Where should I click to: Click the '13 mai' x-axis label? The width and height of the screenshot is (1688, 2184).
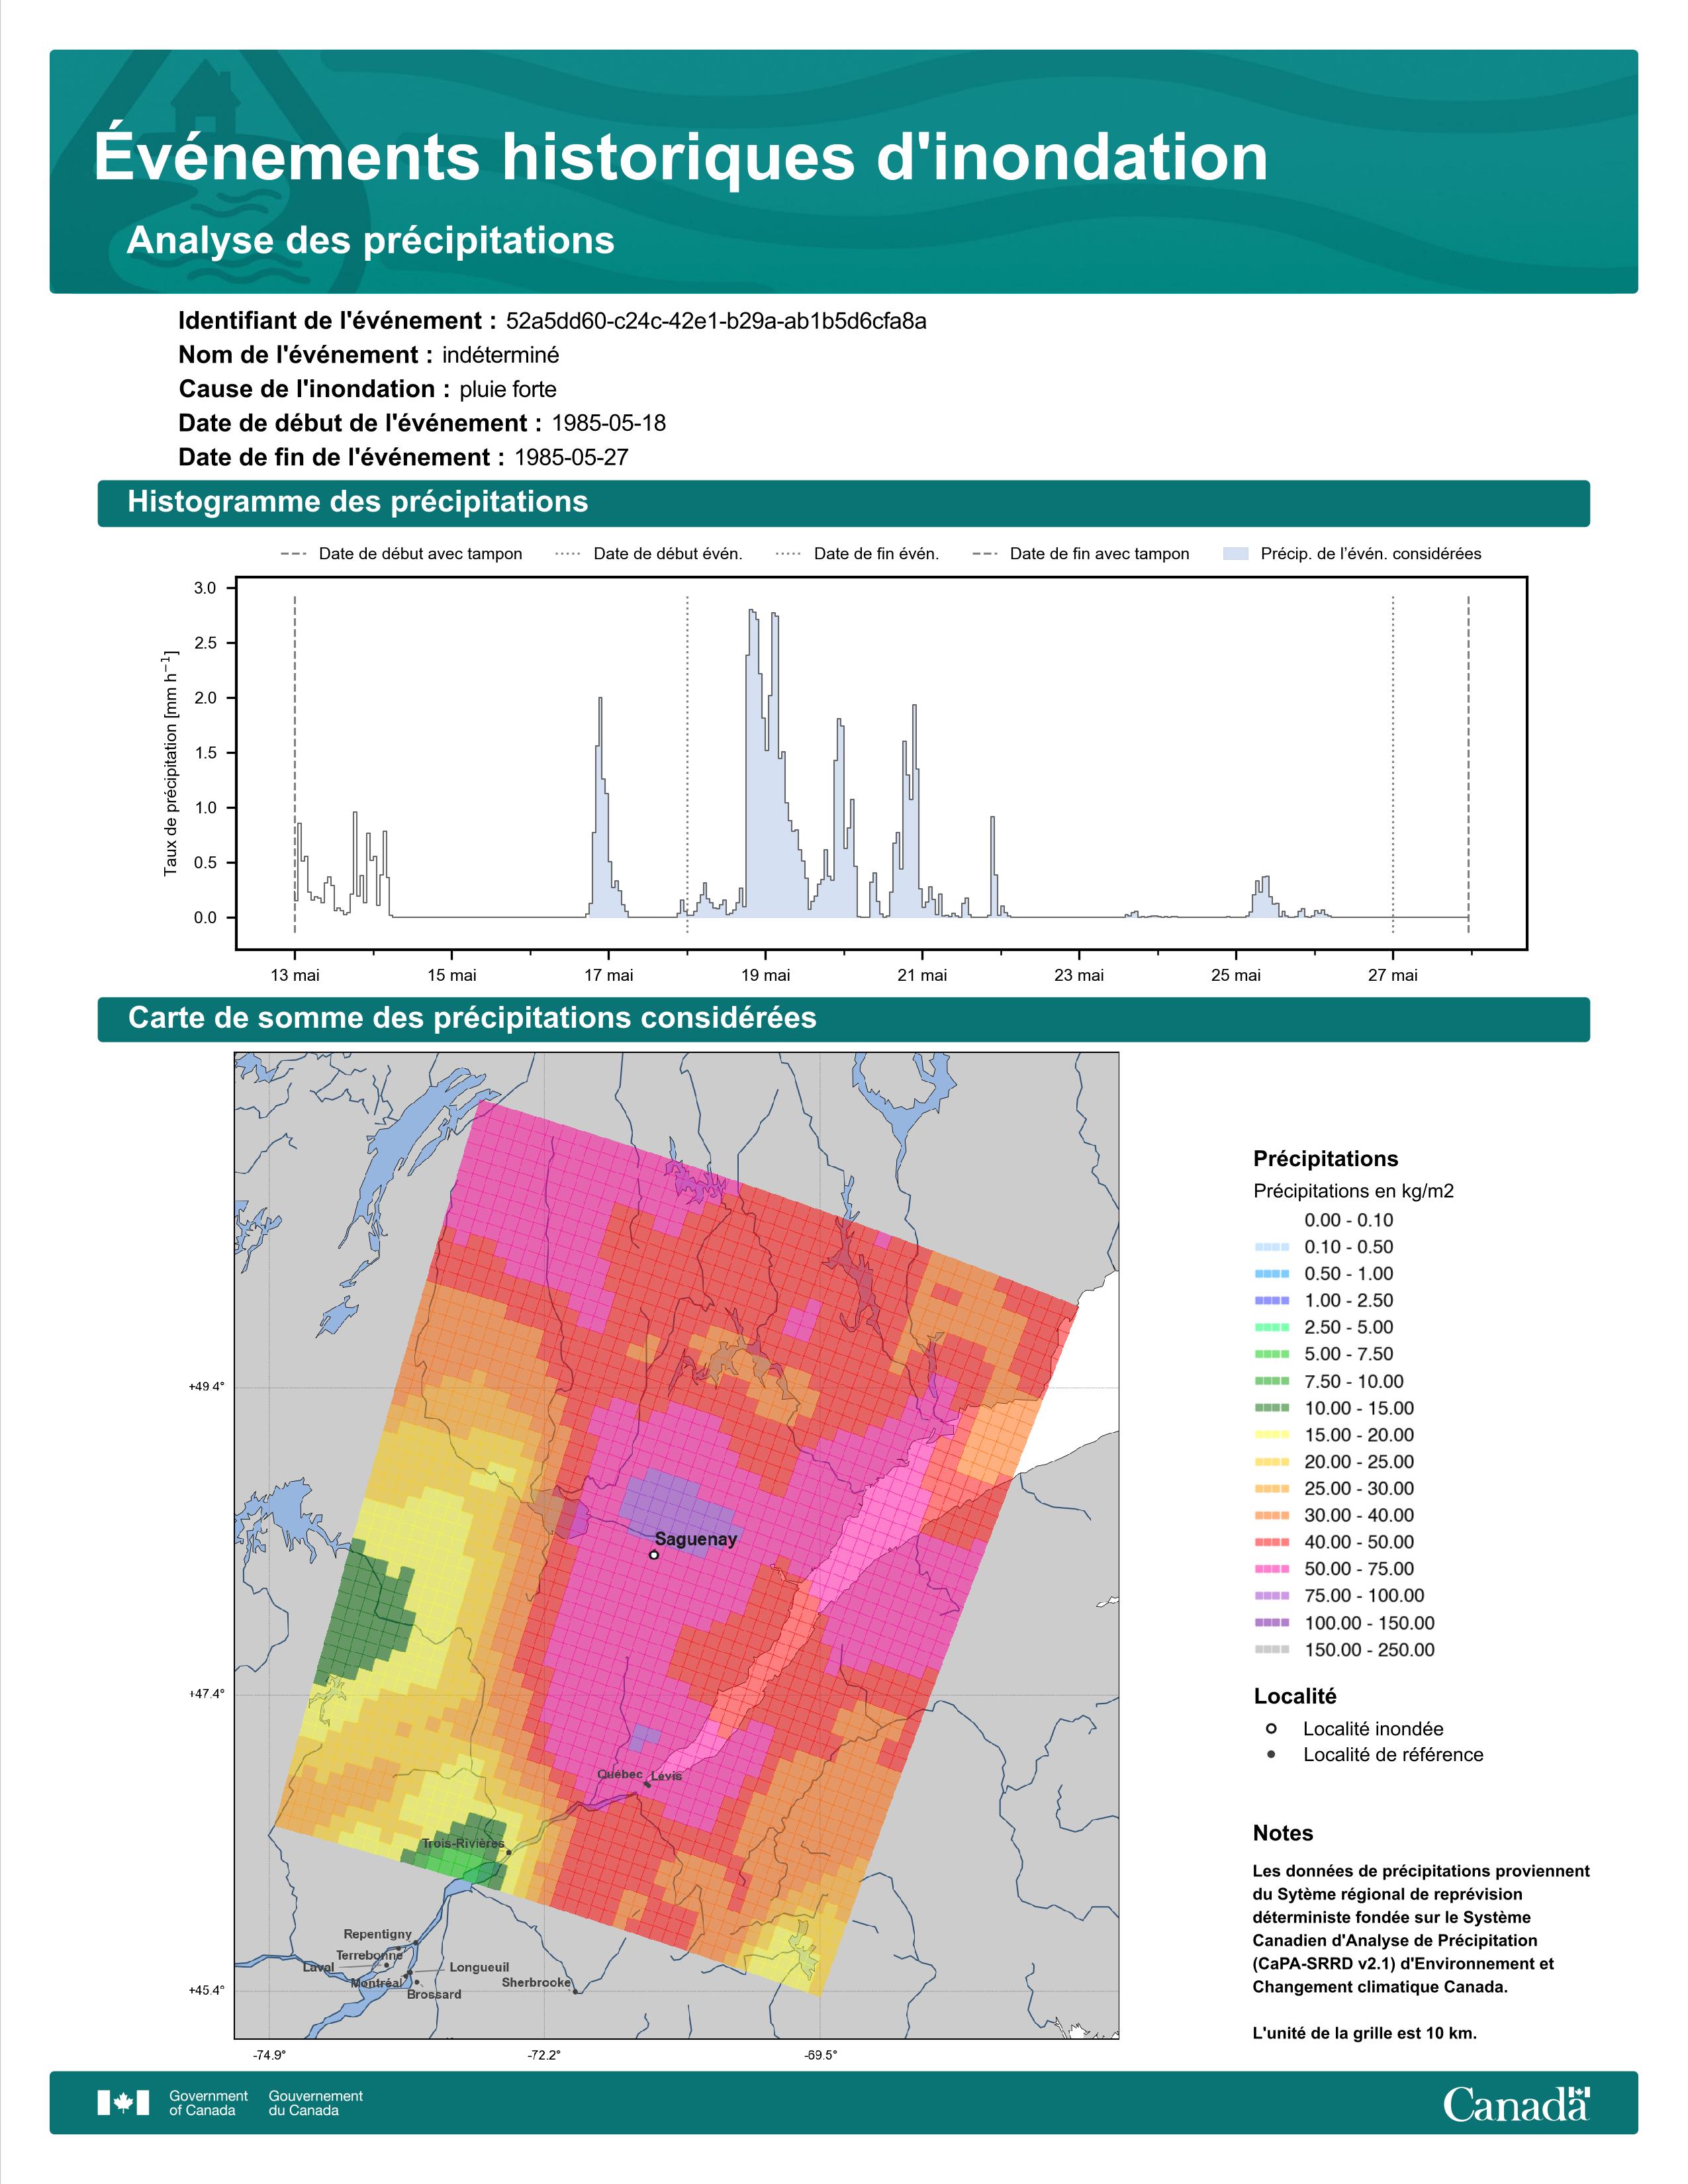[295, 975]
